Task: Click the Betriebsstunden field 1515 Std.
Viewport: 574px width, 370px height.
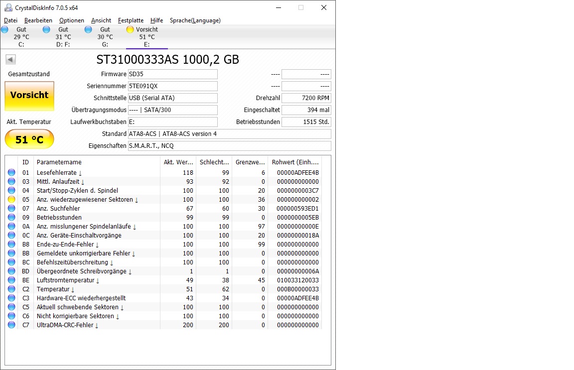Action: 306,122
